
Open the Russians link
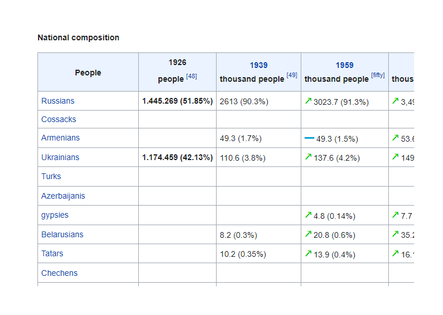point(58,101)
